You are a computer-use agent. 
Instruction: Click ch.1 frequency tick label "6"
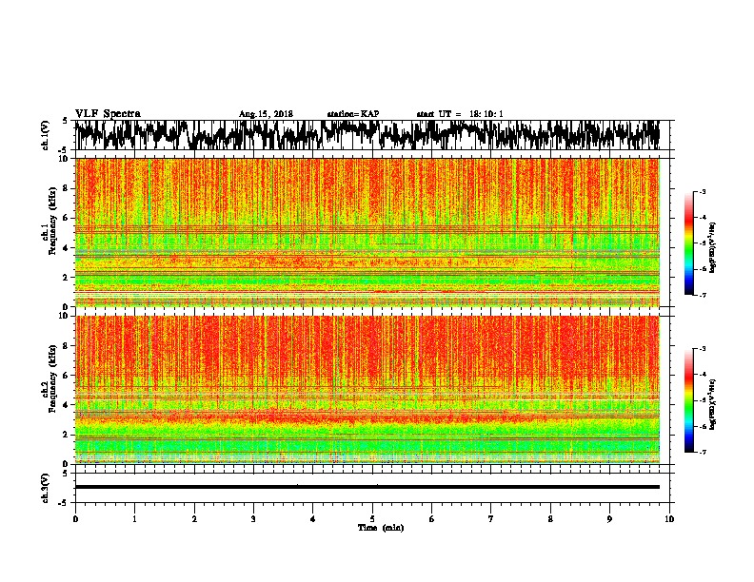click(67, 218)
